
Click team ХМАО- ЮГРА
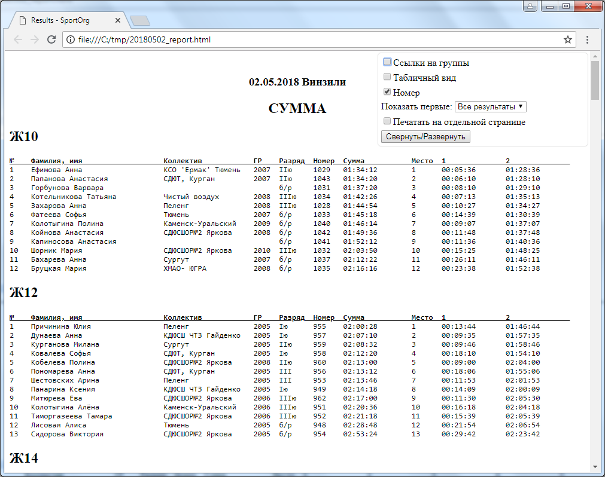(185, 268)
